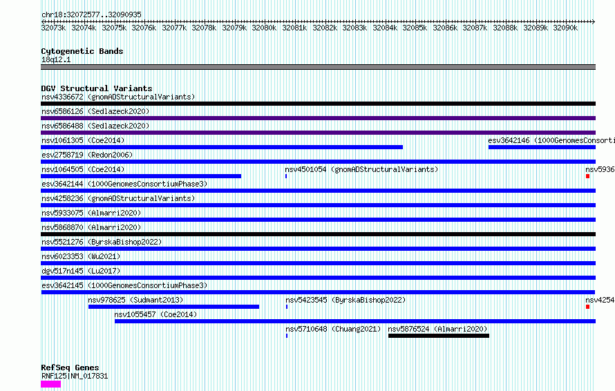The height and width of the screenshot is (391, 615).
Task: Open the nsv6586488 Sedlazeck2020 variant label
Action: click(x=95, y=126)
